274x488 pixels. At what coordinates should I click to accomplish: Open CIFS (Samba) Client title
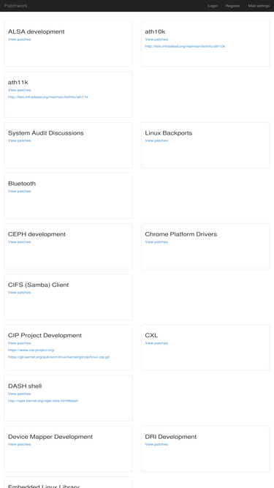(38, 285)
